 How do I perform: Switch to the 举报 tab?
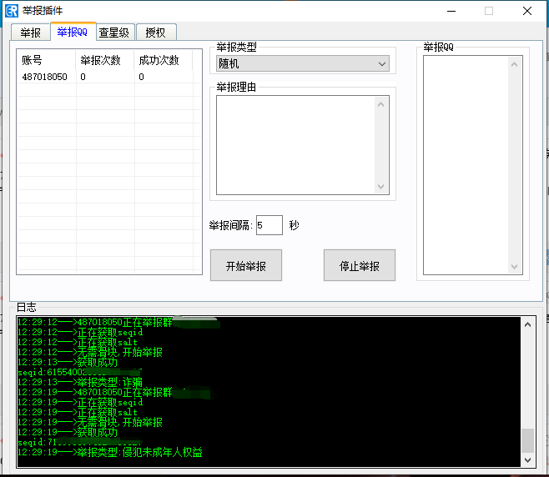click(31, 33)
